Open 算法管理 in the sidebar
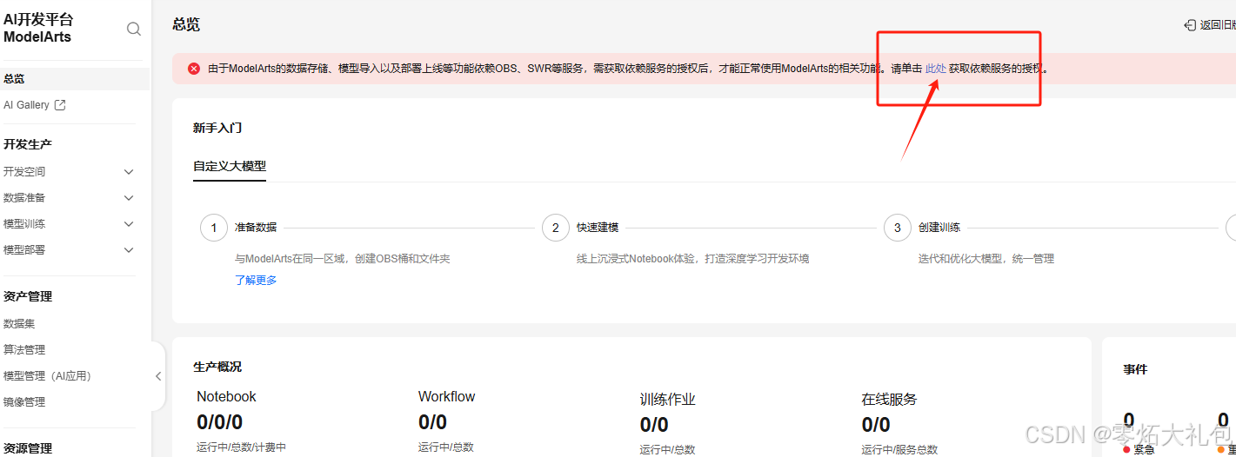 24,350
